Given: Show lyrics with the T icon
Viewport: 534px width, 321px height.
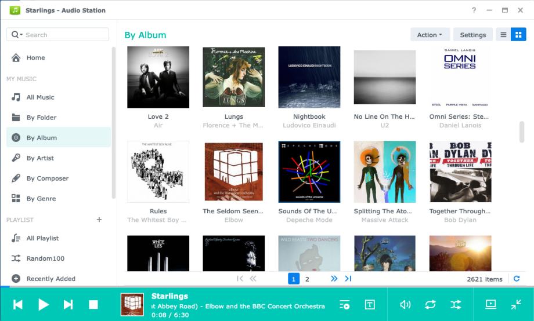Looking at the screenshot, I should click(370, 305).
